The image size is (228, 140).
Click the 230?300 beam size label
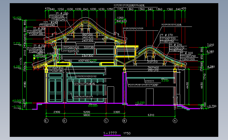coord(88,56)
